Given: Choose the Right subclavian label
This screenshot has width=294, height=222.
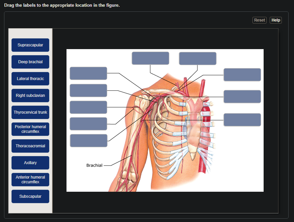Looking at the screenshot, I should pyautogui.click(x=30, y=96).
